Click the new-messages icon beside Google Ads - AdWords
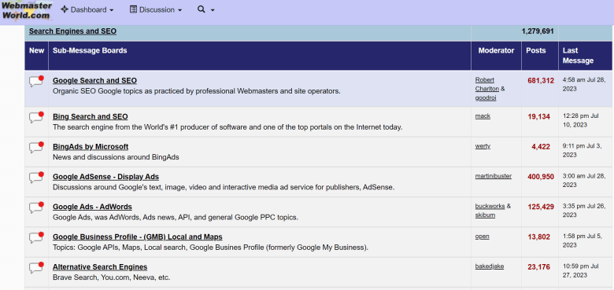The height and width of the screenshot is (290, 614). pyautogui.click(x=36, y=207)
